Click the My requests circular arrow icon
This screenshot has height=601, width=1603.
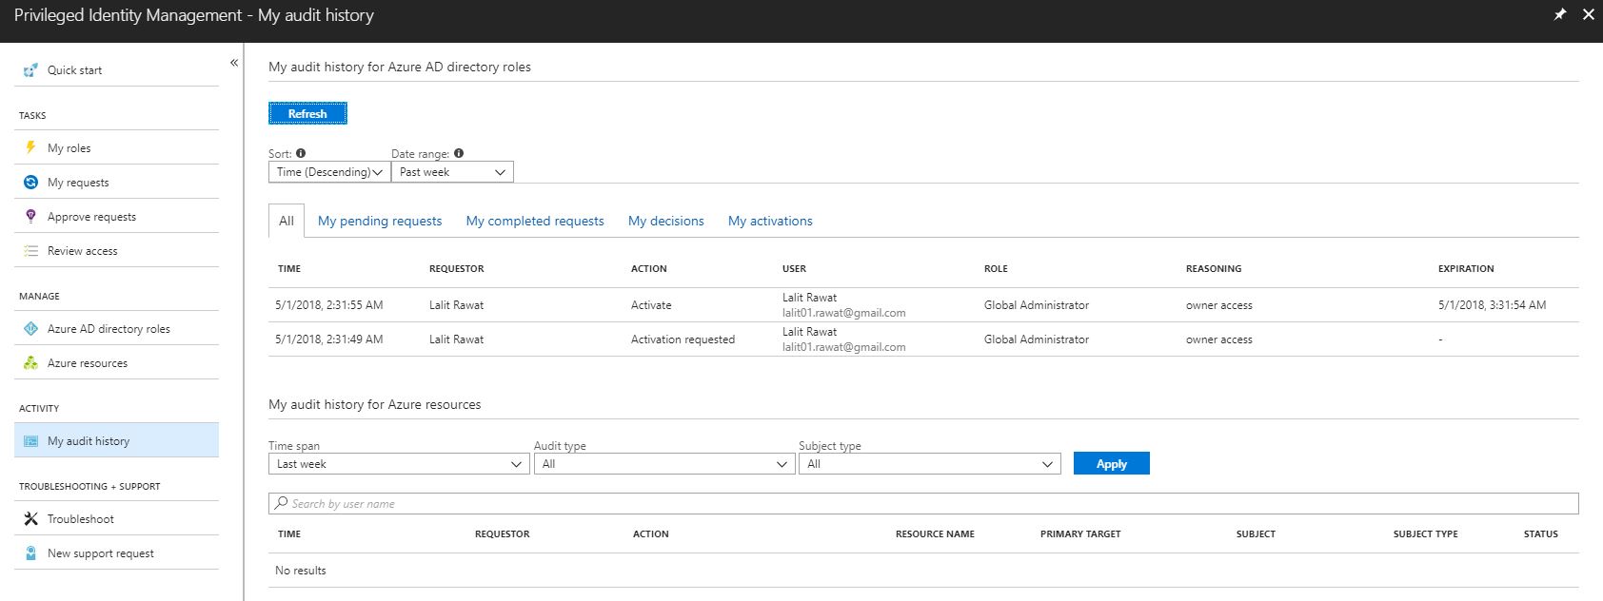(30, 182)
